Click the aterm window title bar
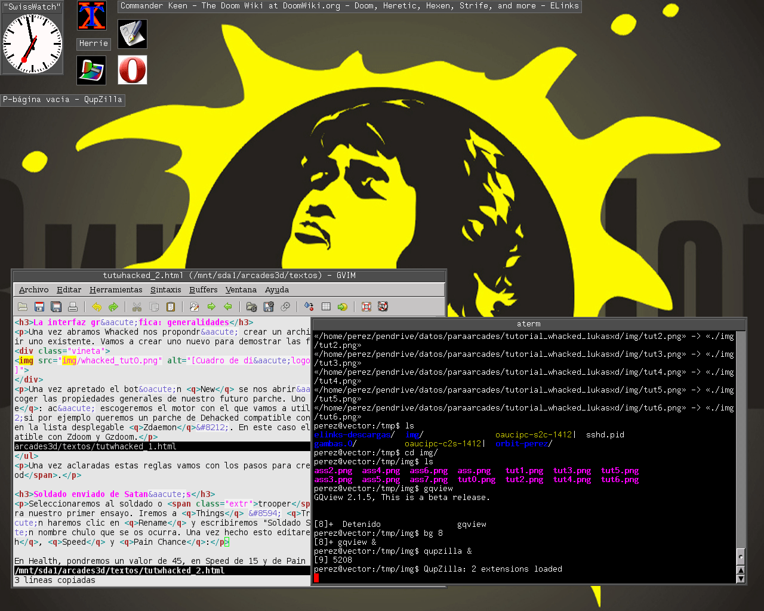 click(x=529, y=324)
